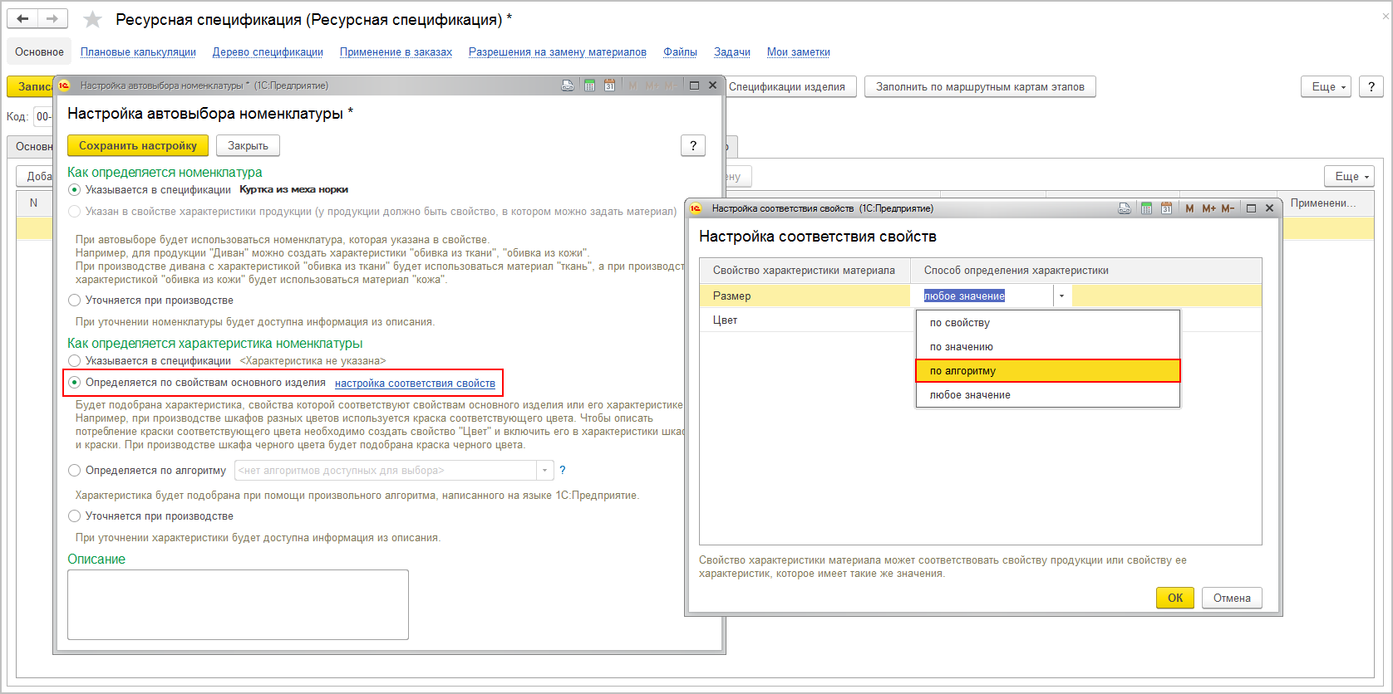
Task: Choose 'любое значение' from the dropdown list
Action: click(x=1048, y=395)
